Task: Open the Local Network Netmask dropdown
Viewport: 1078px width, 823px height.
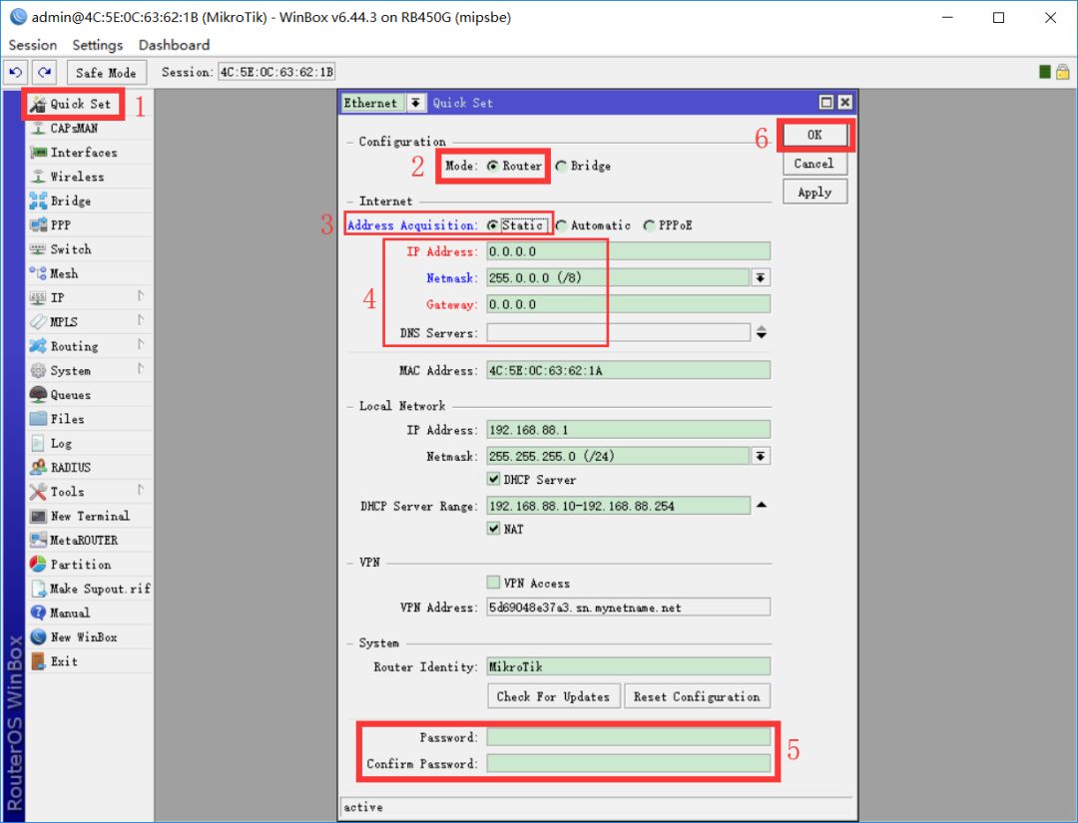Action: (761, 456)
